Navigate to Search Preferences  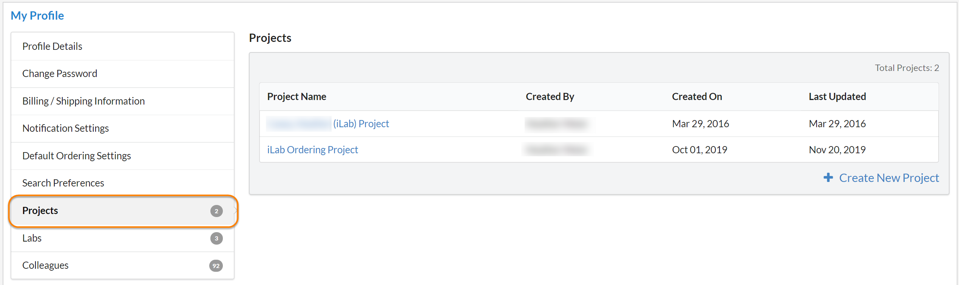63,183
